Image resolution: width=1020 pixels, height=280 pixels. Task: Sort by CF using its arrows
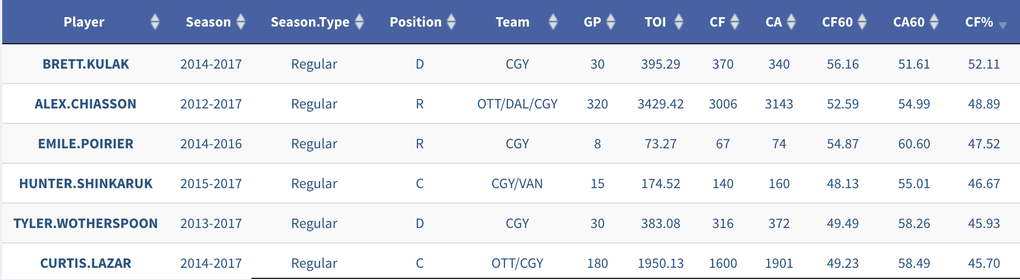735,22
